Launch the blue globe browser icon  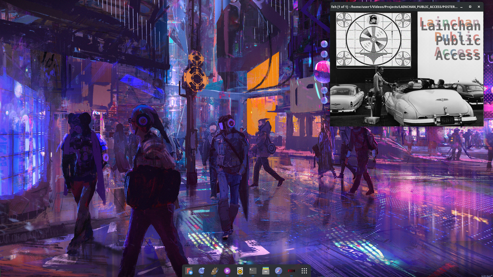click(x=202, y=271)
